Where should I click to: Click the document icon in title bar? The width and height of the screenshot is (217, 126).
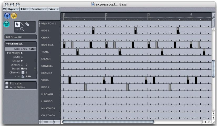coord(93,4)
